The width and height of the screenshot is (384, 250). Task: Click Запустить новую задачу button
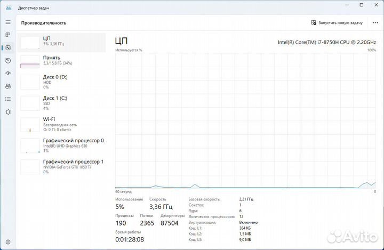click(337, 22)
